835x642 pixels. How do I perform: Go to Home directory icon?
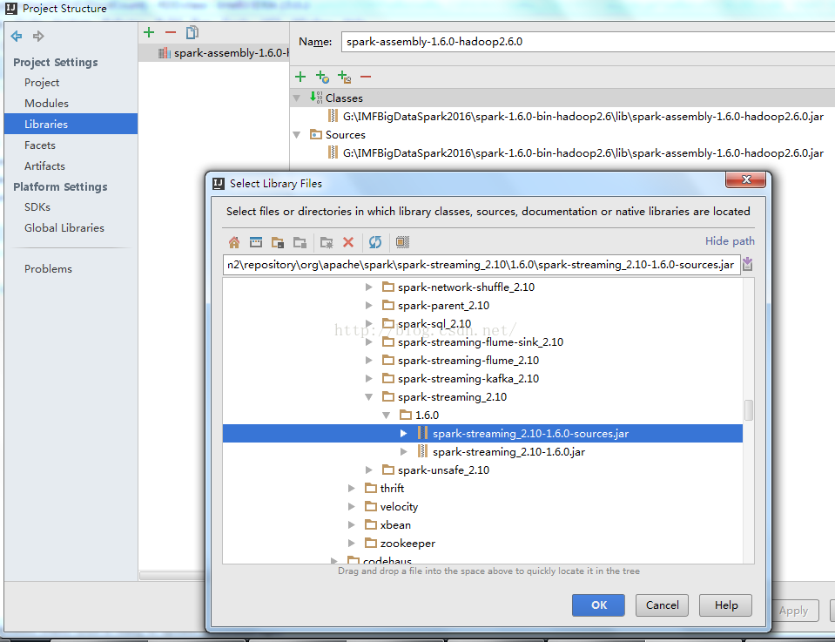233,242
